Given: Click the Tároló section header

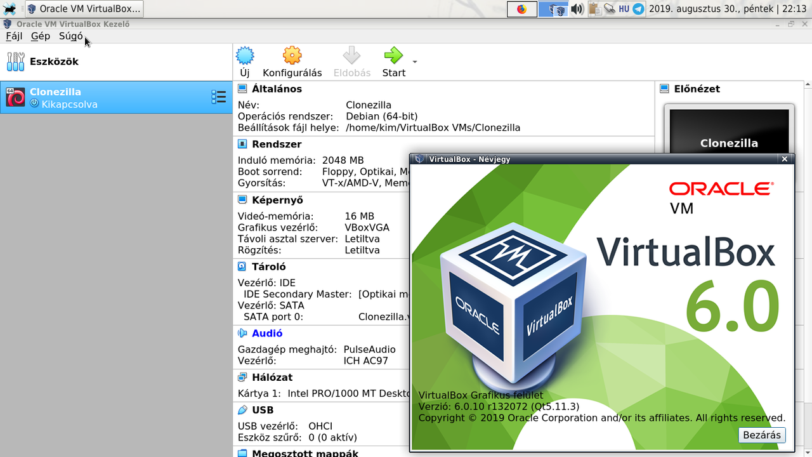Looking at the screenshot, I should point(269,267).
